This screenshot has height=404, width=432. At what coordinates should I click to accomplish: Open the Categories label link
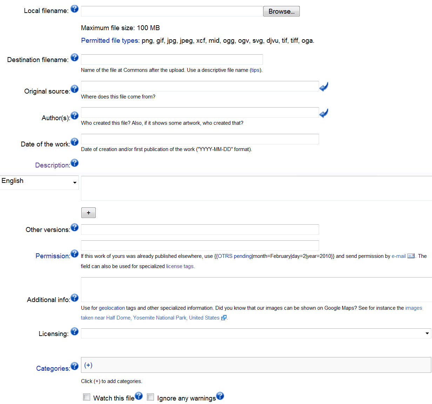[53, 368]
